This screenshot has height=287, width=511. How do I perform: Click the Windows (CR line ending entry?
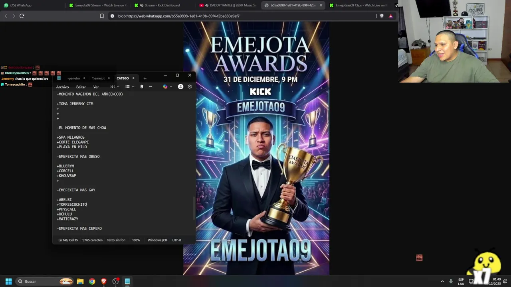click(157, 240)
